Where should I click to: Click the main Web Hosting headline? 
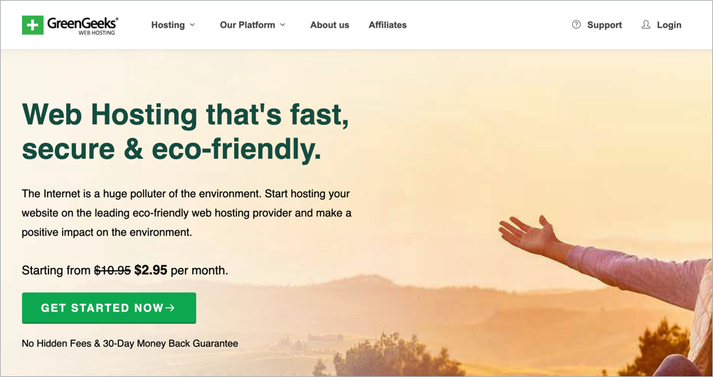click(186, 131)
